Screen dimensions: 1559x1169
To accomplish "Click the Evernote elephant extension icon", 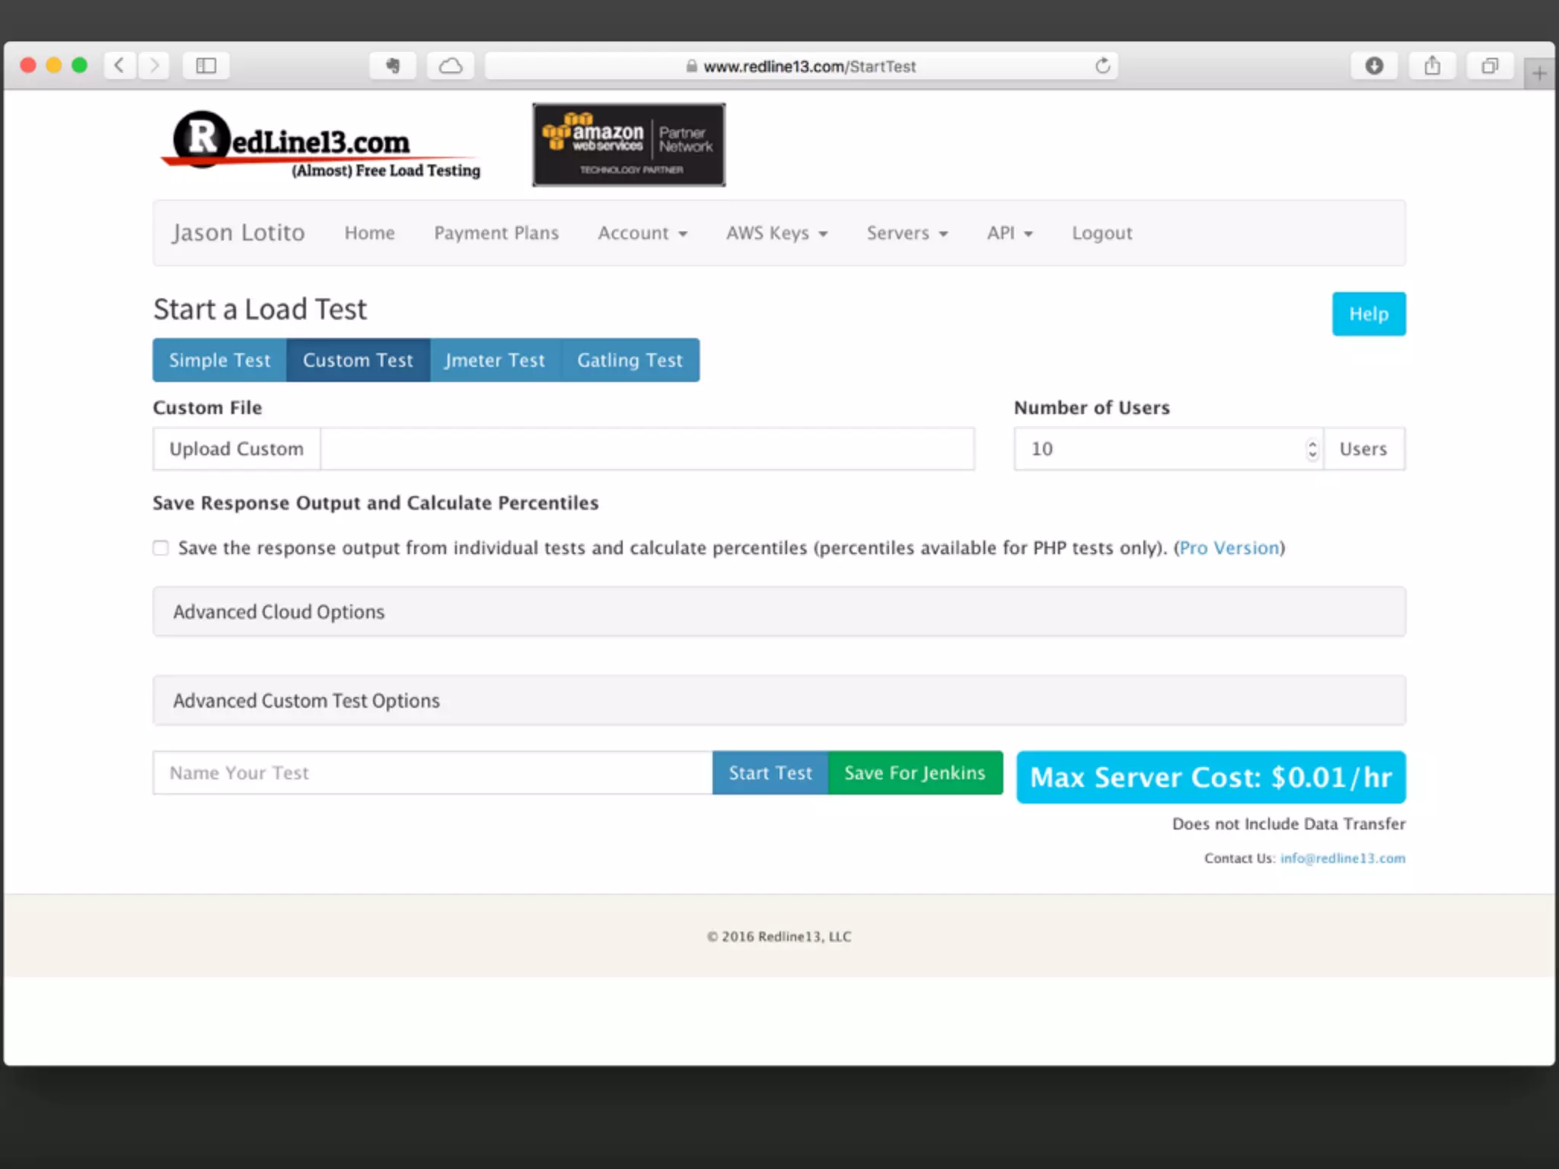I will [393, 65].
